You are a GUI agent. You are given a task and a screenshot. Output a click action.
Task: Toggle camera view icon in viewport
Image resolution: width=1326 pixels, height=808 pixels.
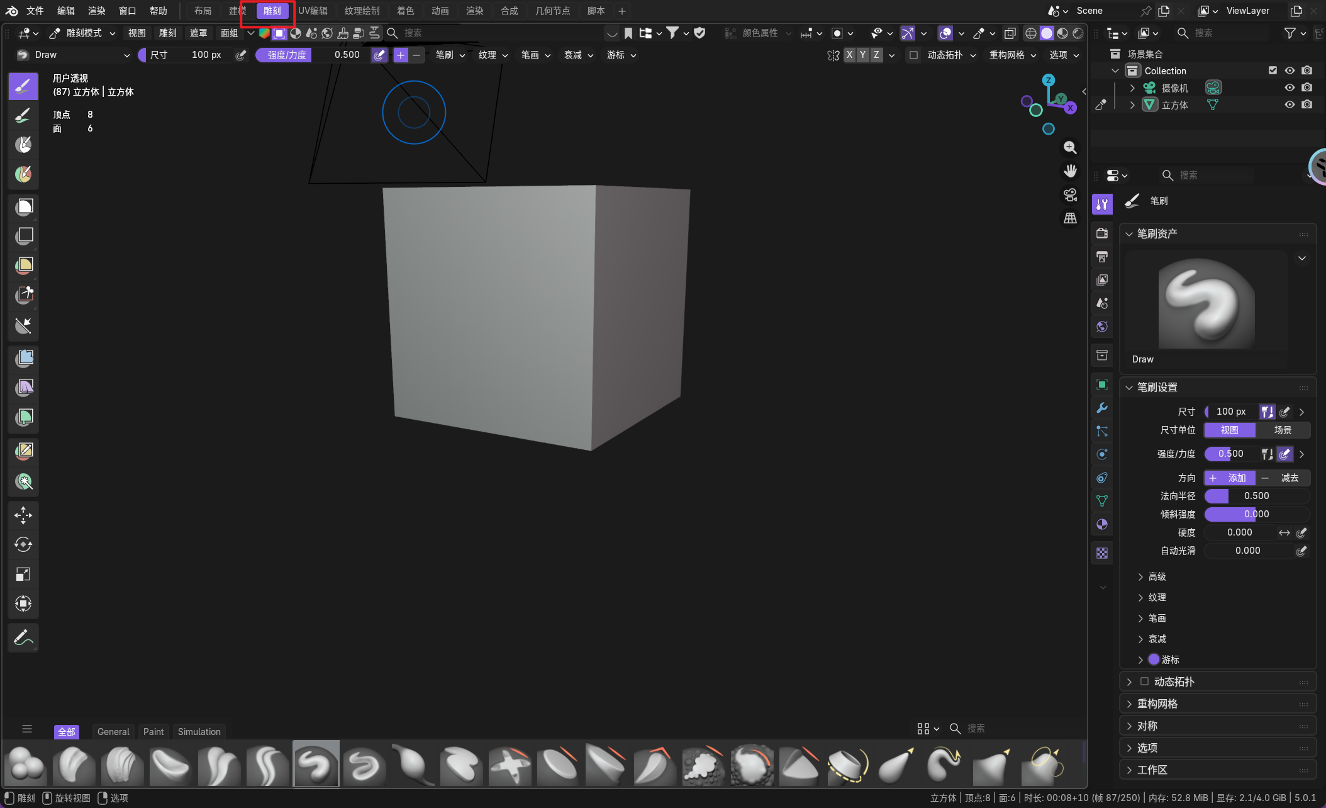1070,194
